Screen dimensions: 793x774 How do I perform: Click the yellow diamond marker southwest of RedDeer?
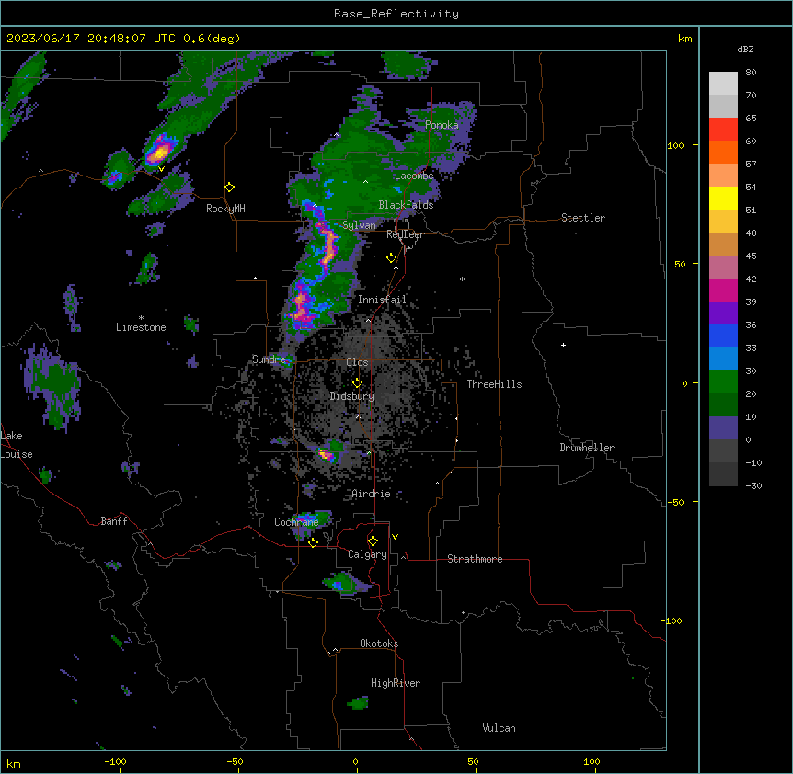[x=392, y=258]
